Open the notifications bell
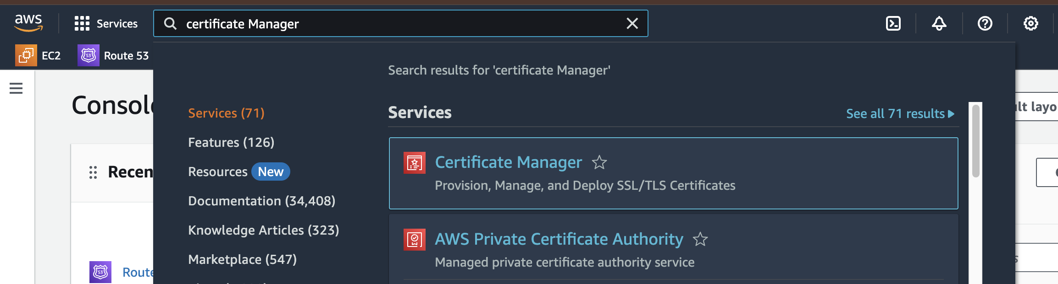The width and height of the screenshot is (1058, 284). click(939, 23)
